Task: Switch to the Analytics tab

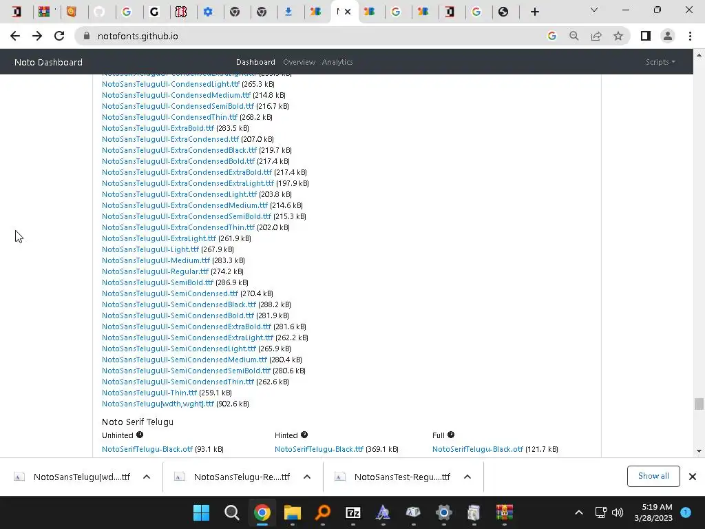Action: pos(337,62)
